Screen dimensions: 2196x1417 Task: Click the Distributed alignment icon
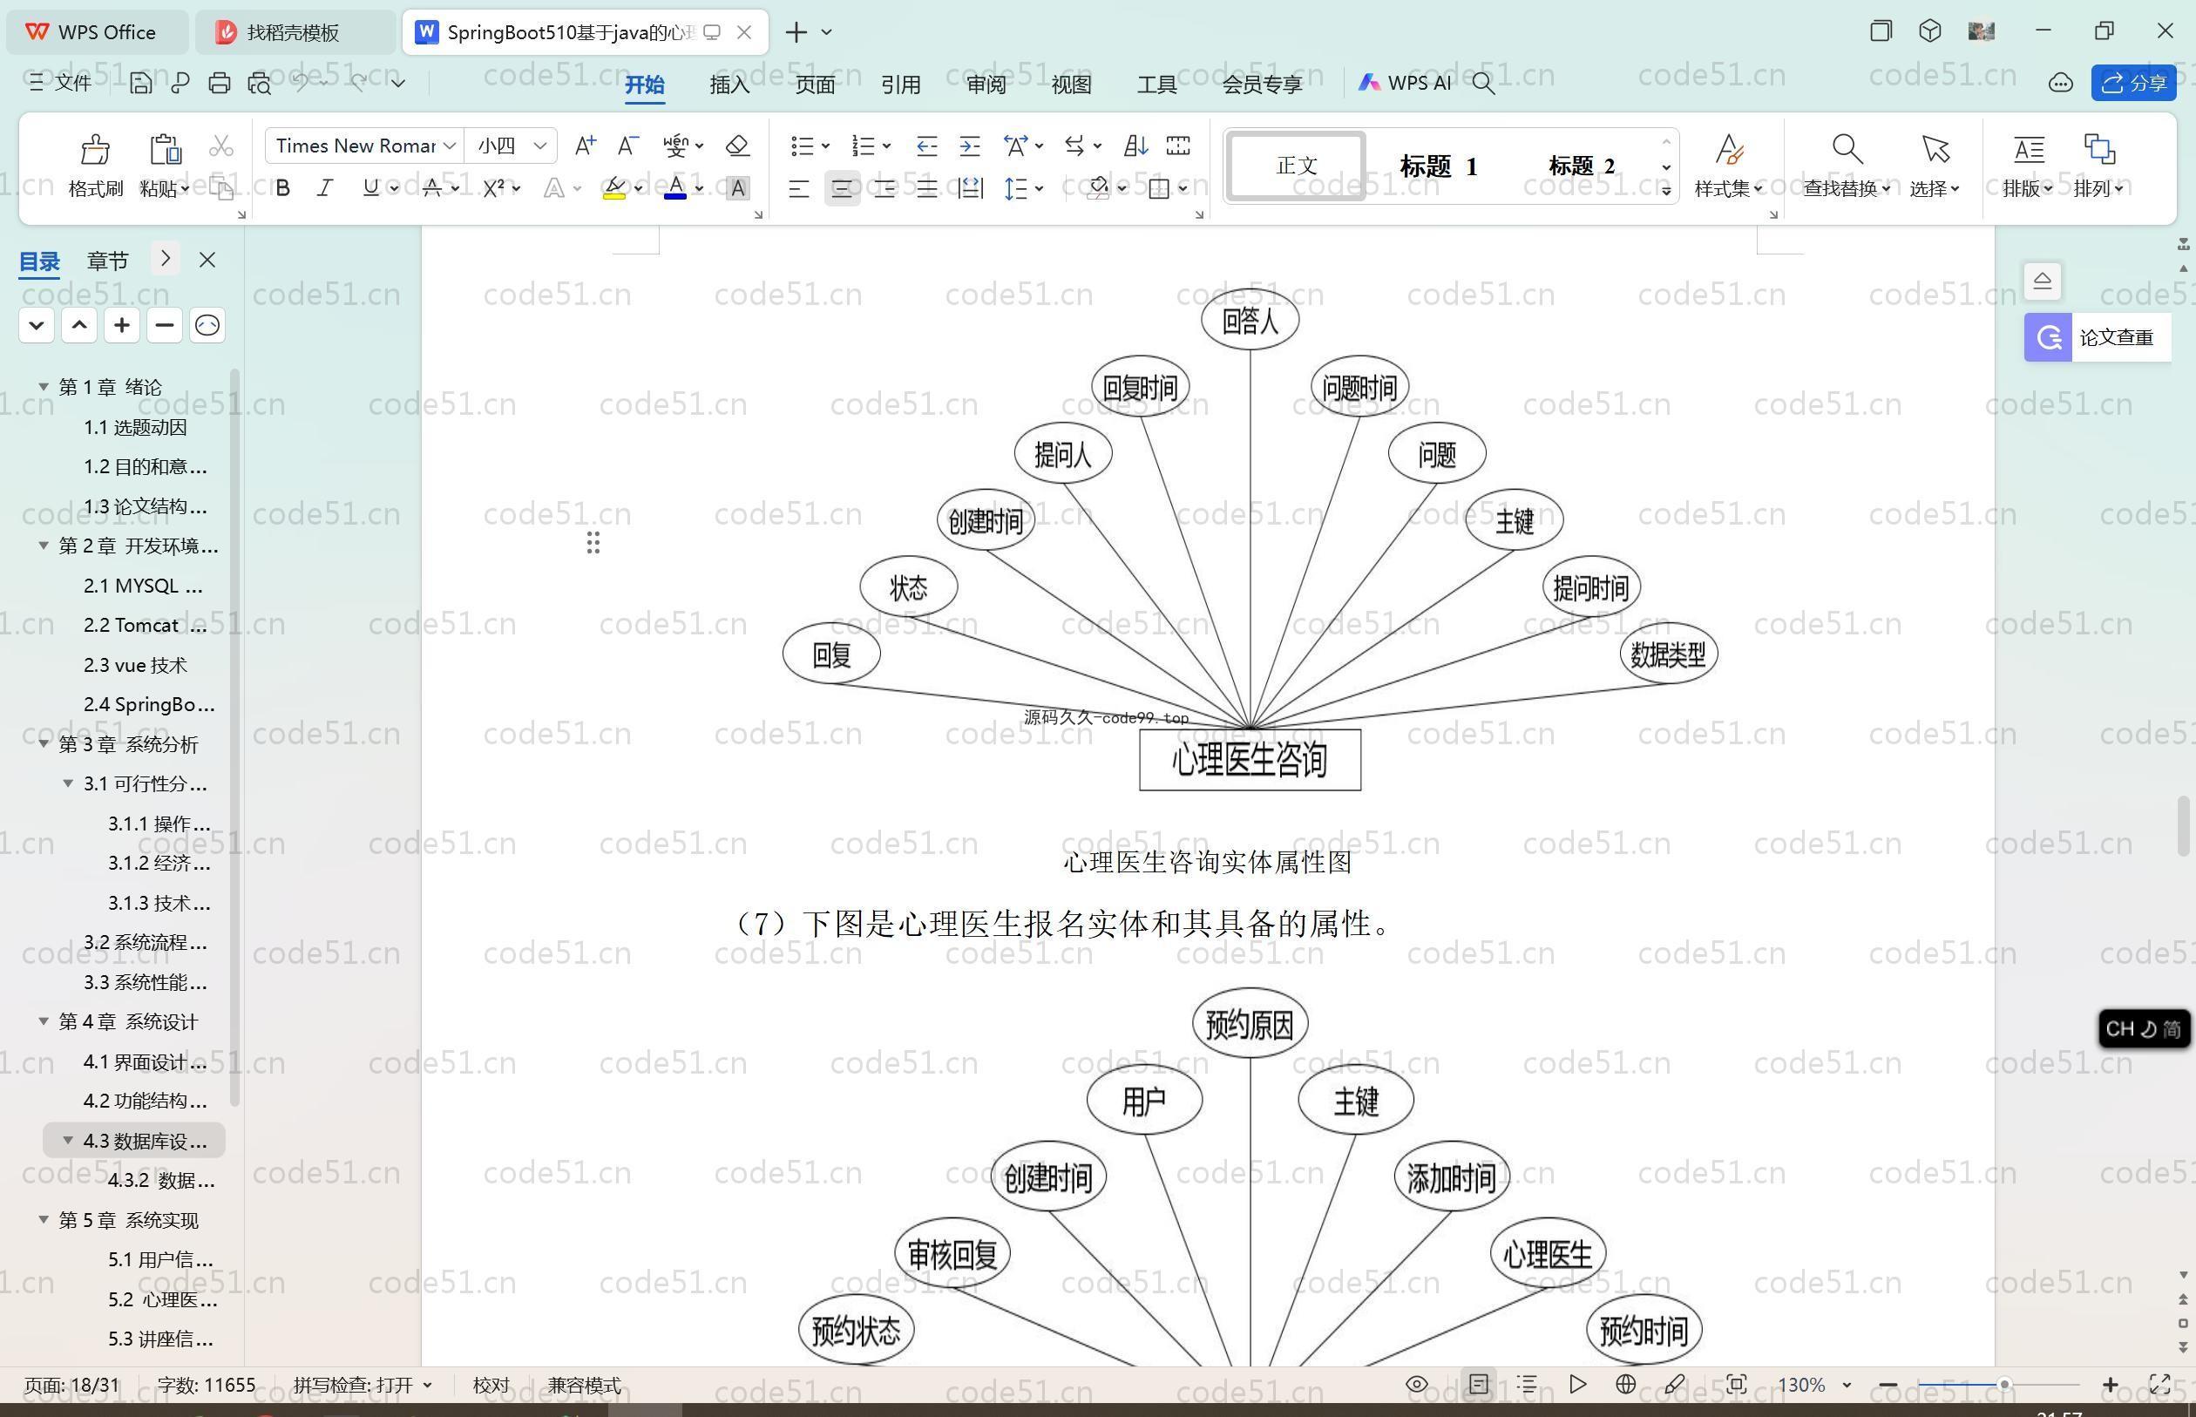[971, 188]
